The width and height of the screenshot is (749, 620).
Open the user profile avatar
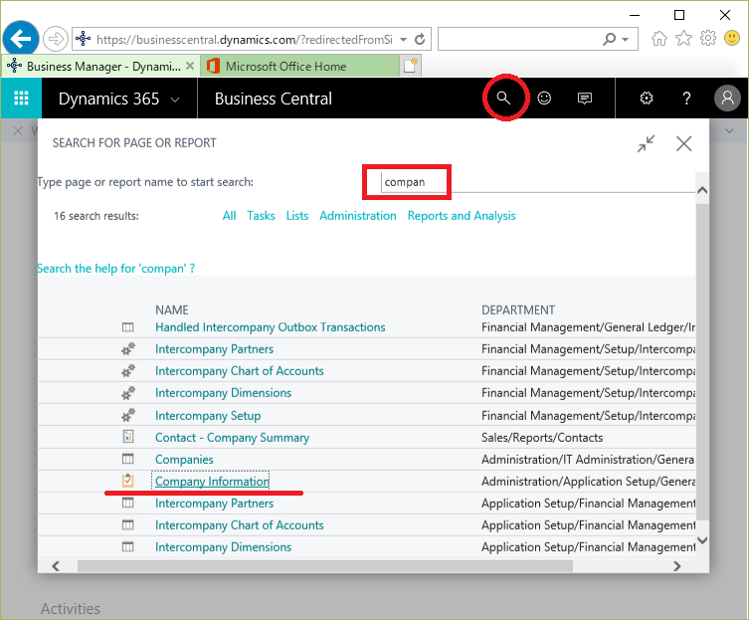click(x=727, y=98)
